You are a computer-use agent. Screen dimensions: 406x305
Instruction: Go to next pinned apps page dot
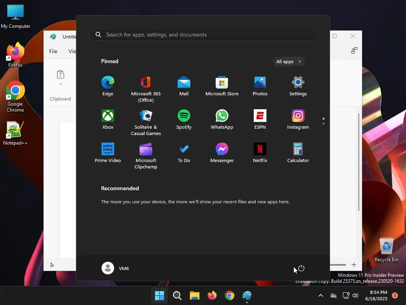[324, 124]
